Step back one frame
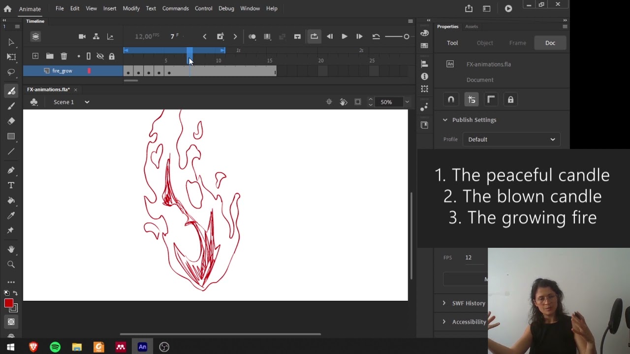Screen dimensions: 630x354 pyautogui.click(x=330, y=36)
